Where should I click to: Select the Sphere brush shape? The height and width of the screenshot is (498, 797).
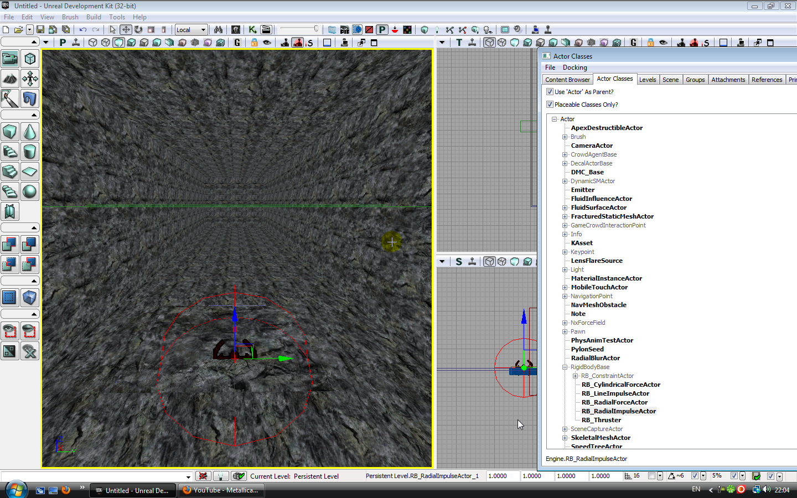(30, 191)
